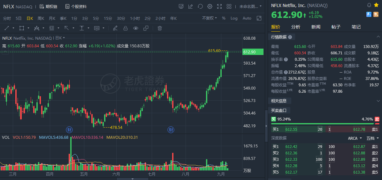Expand wave pattern tool options
Image resolution: width=382 pixels, height=180 pixels.
coord(43,28)
